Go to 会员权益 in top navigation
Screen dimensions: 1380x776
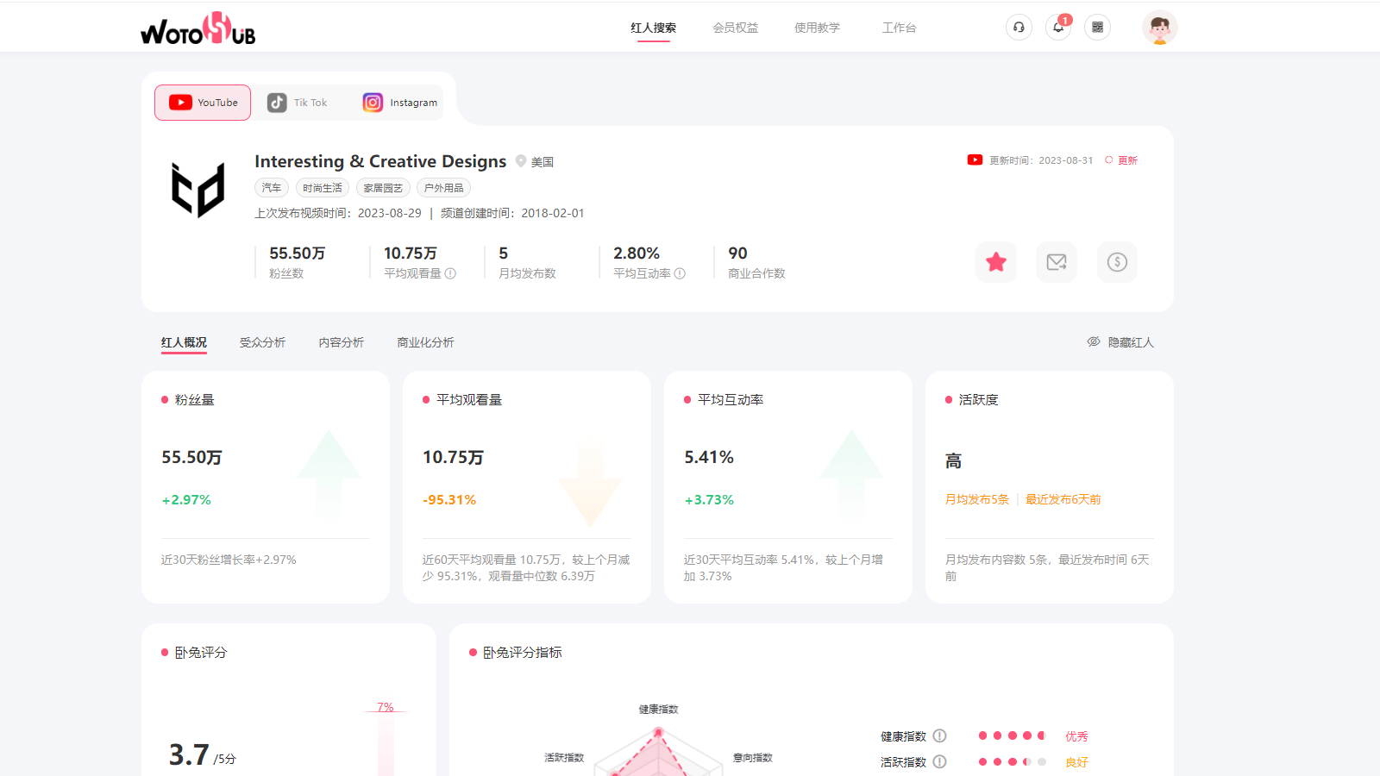735,28
